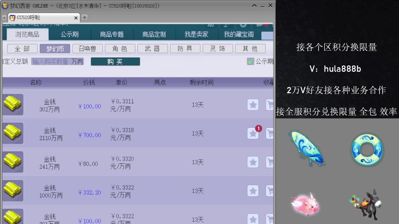The width and height of the screenshot is (399, 224).
Task: Click the 金钱 302万两 item name
Action: tap(50, 105)
